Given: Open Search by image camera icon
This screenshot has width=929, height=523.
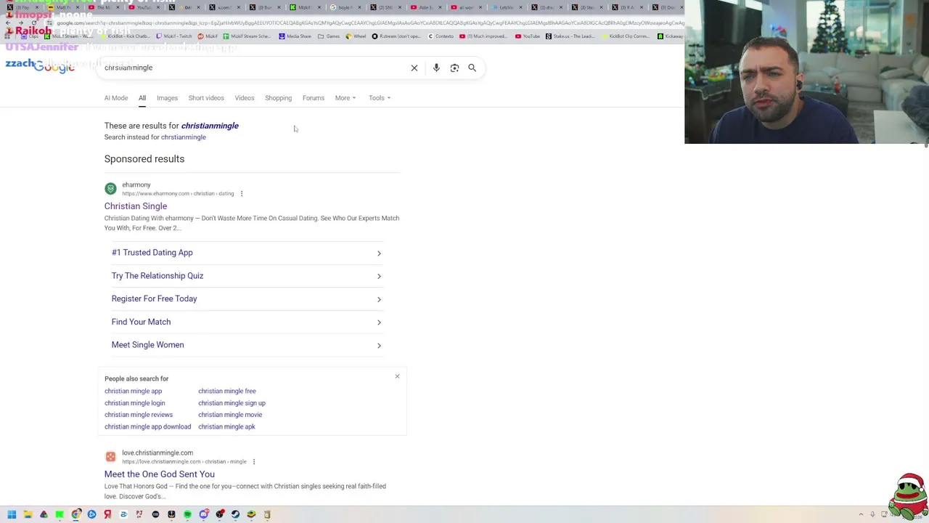Looking at the screenshot, I should [454, 68].
